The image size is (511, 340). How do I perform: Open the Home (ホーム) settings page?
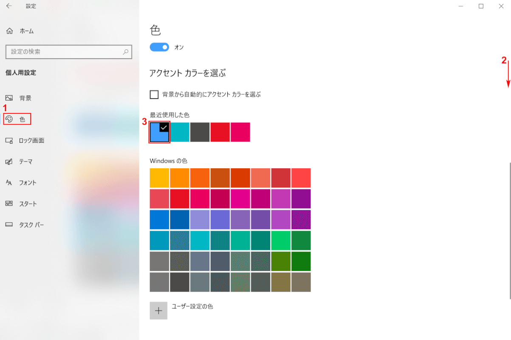(x=20, y=31)
